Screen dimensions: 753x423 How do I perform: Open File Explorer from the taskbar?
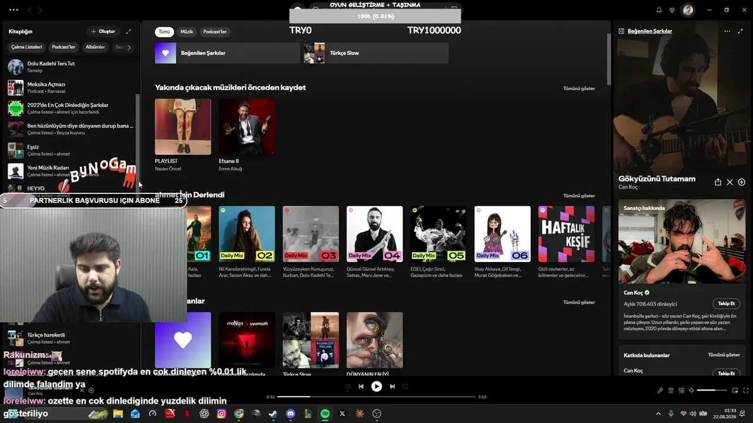(118, 414)
